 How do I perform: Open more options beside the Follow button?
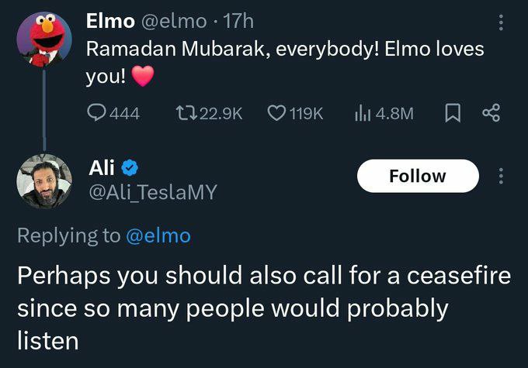tap(501, 176)
